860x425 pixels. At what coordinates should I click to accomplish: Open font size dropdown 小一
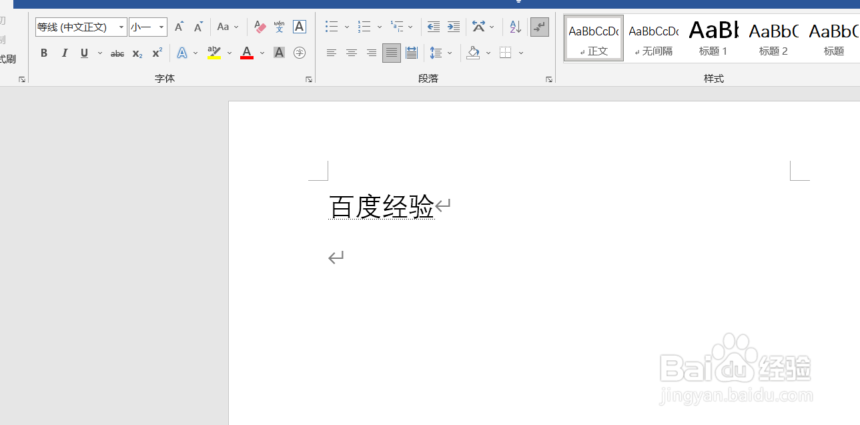147,27
